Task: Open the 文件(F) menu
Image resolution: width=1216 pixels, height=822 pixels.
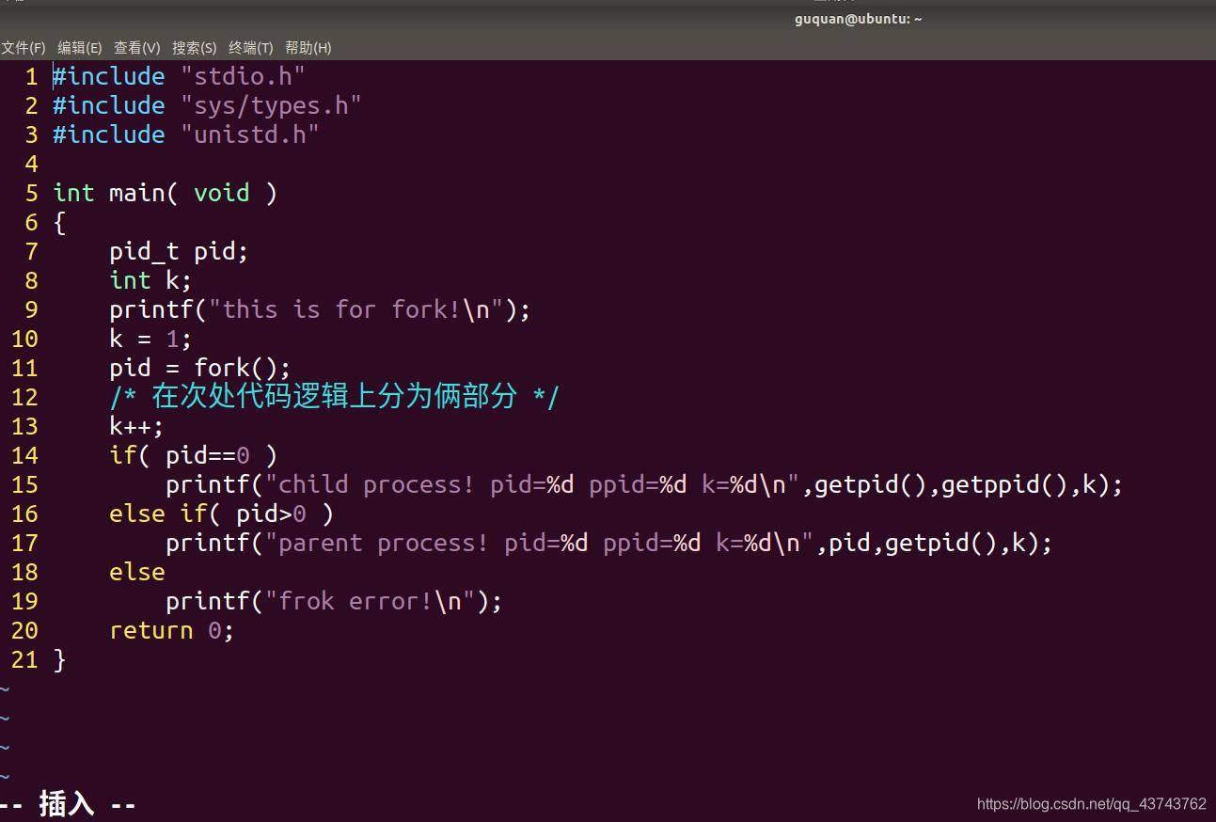Action: click(x=24, y=47)
